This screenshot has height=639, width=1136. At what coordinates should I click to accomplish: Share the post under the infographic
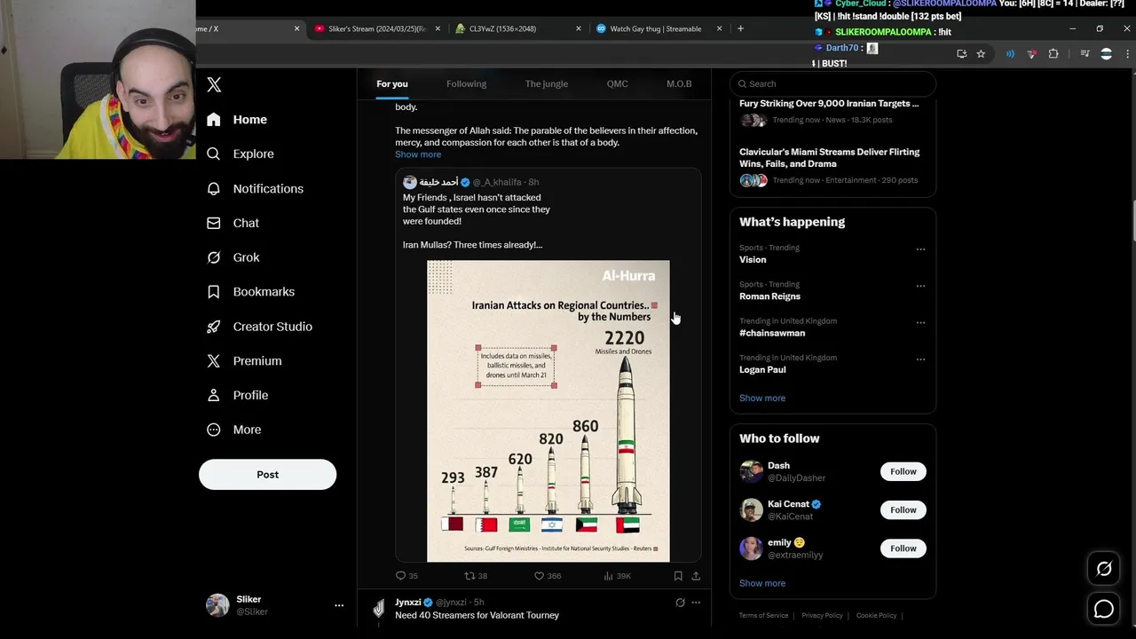point(696,576)
